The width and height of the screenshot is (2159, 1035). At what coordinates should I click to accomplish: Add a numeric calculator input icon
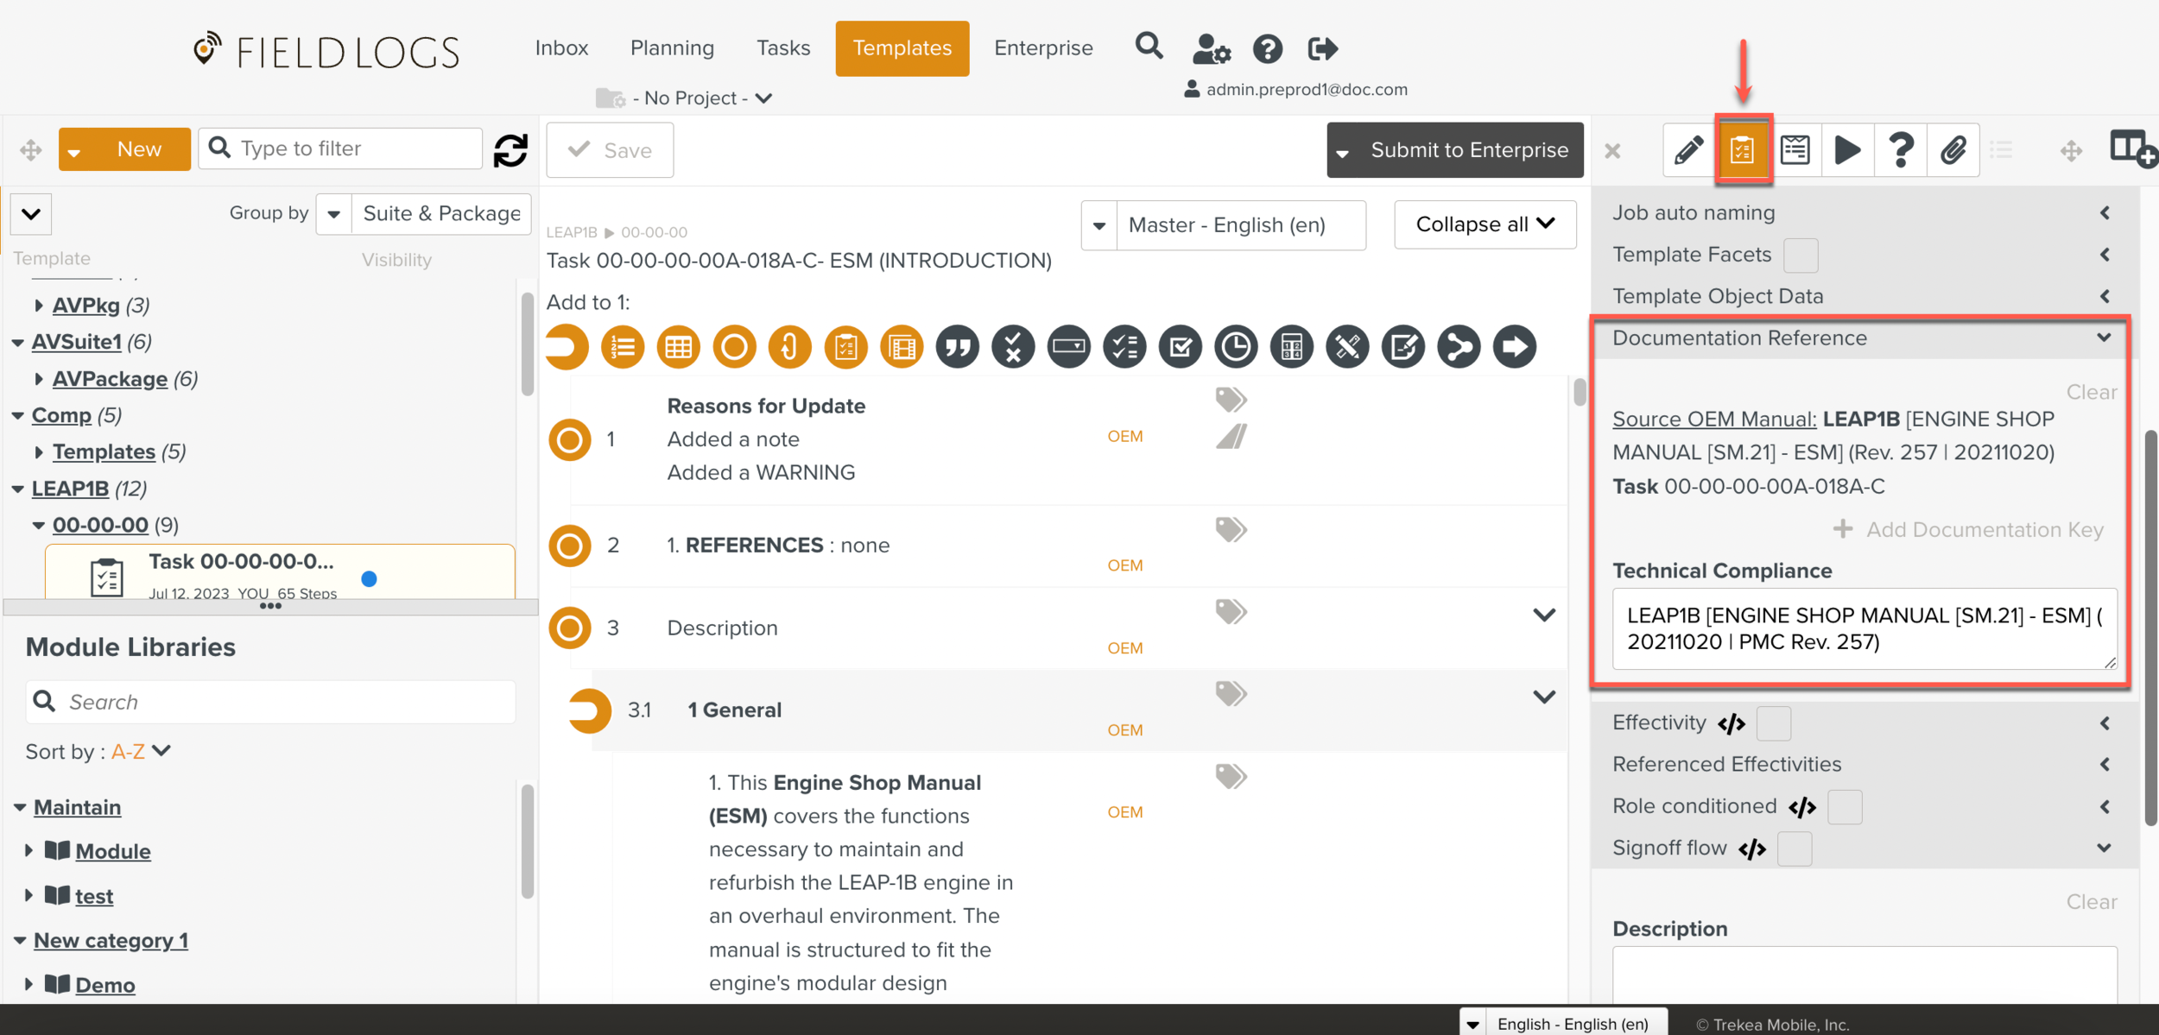1292,347
